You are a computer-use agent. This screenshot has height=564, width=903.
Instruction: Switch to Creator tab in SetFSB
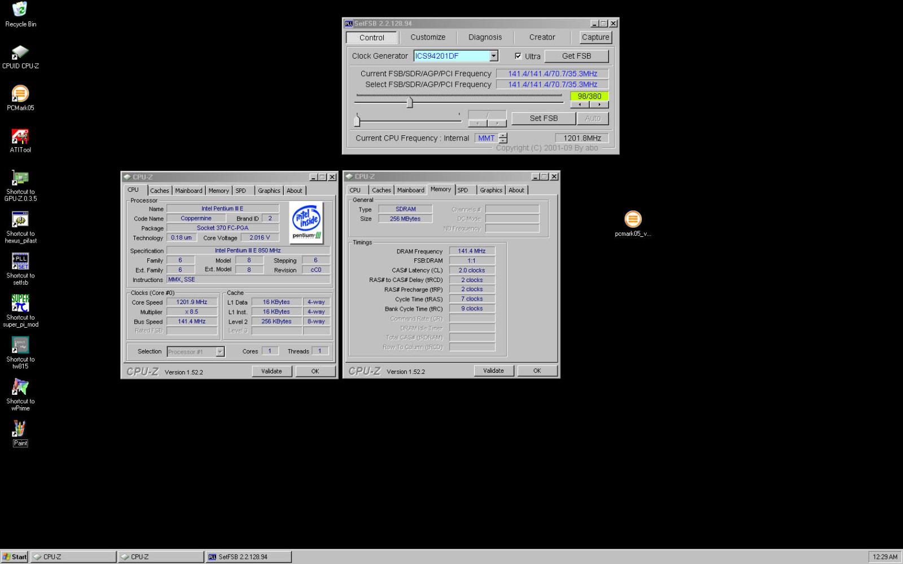[x=542, y=37]
